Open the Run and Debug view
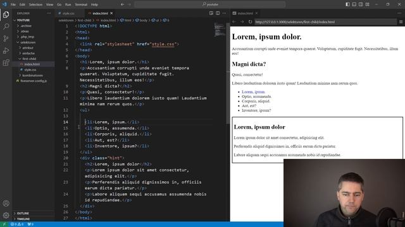This screenshot has height=227, width=405. [6, 50]
